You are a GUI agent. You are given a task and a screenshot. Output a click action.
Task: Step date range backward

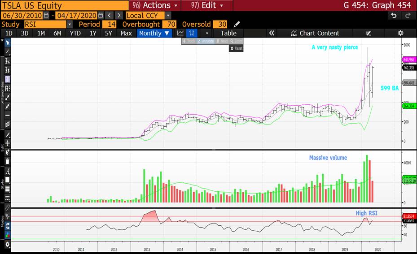coord(110,16)
